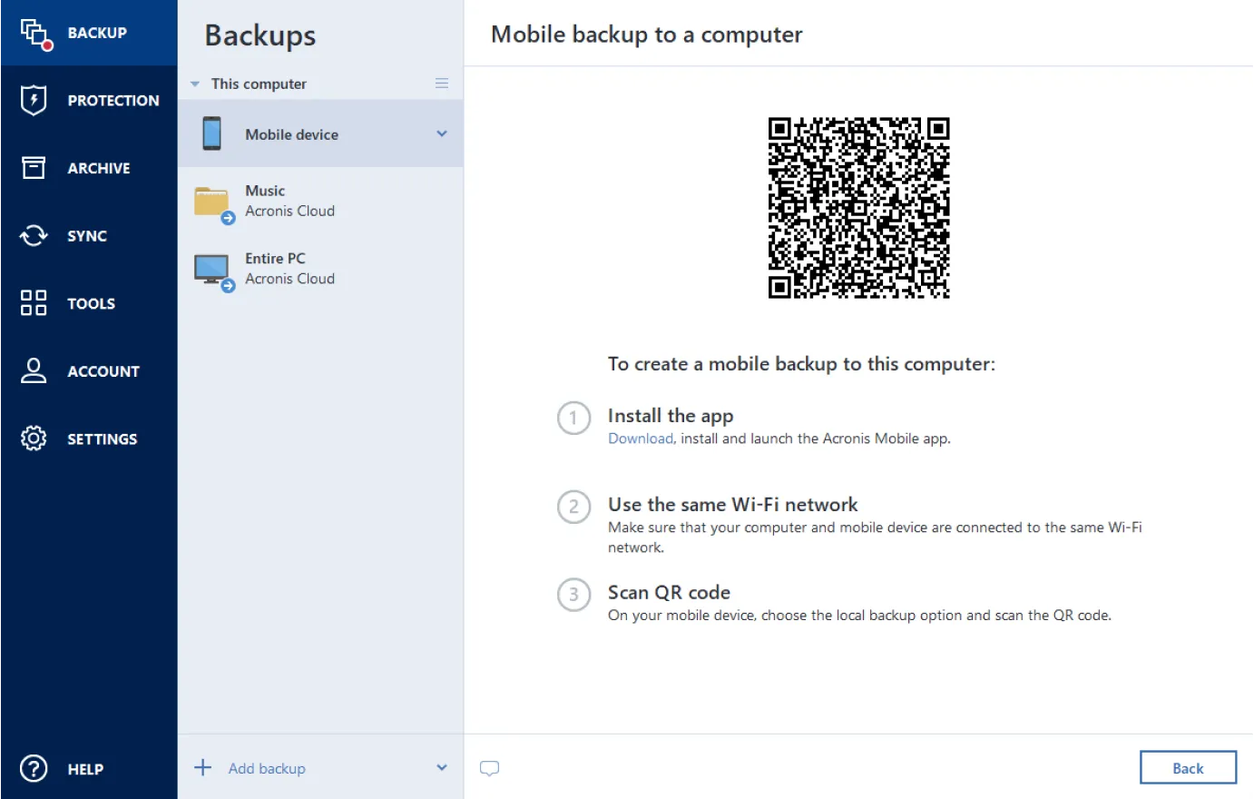1254x799 pixels.
Task: Click the Back button
Action: (x=1188, y=767)
